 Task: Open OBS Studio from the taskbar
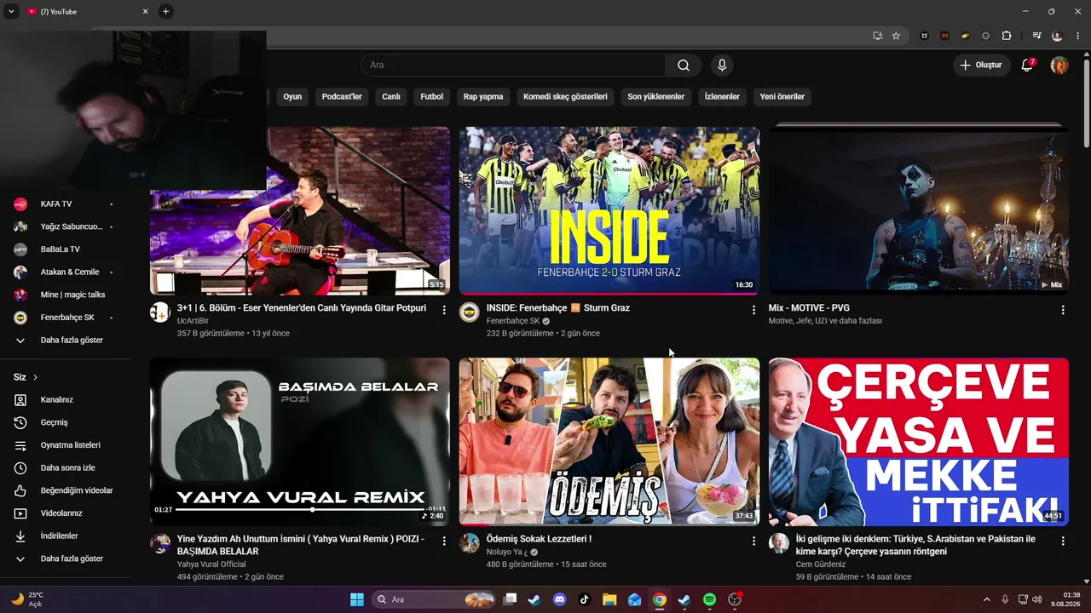pyautogui.click(x=735, y=599)
